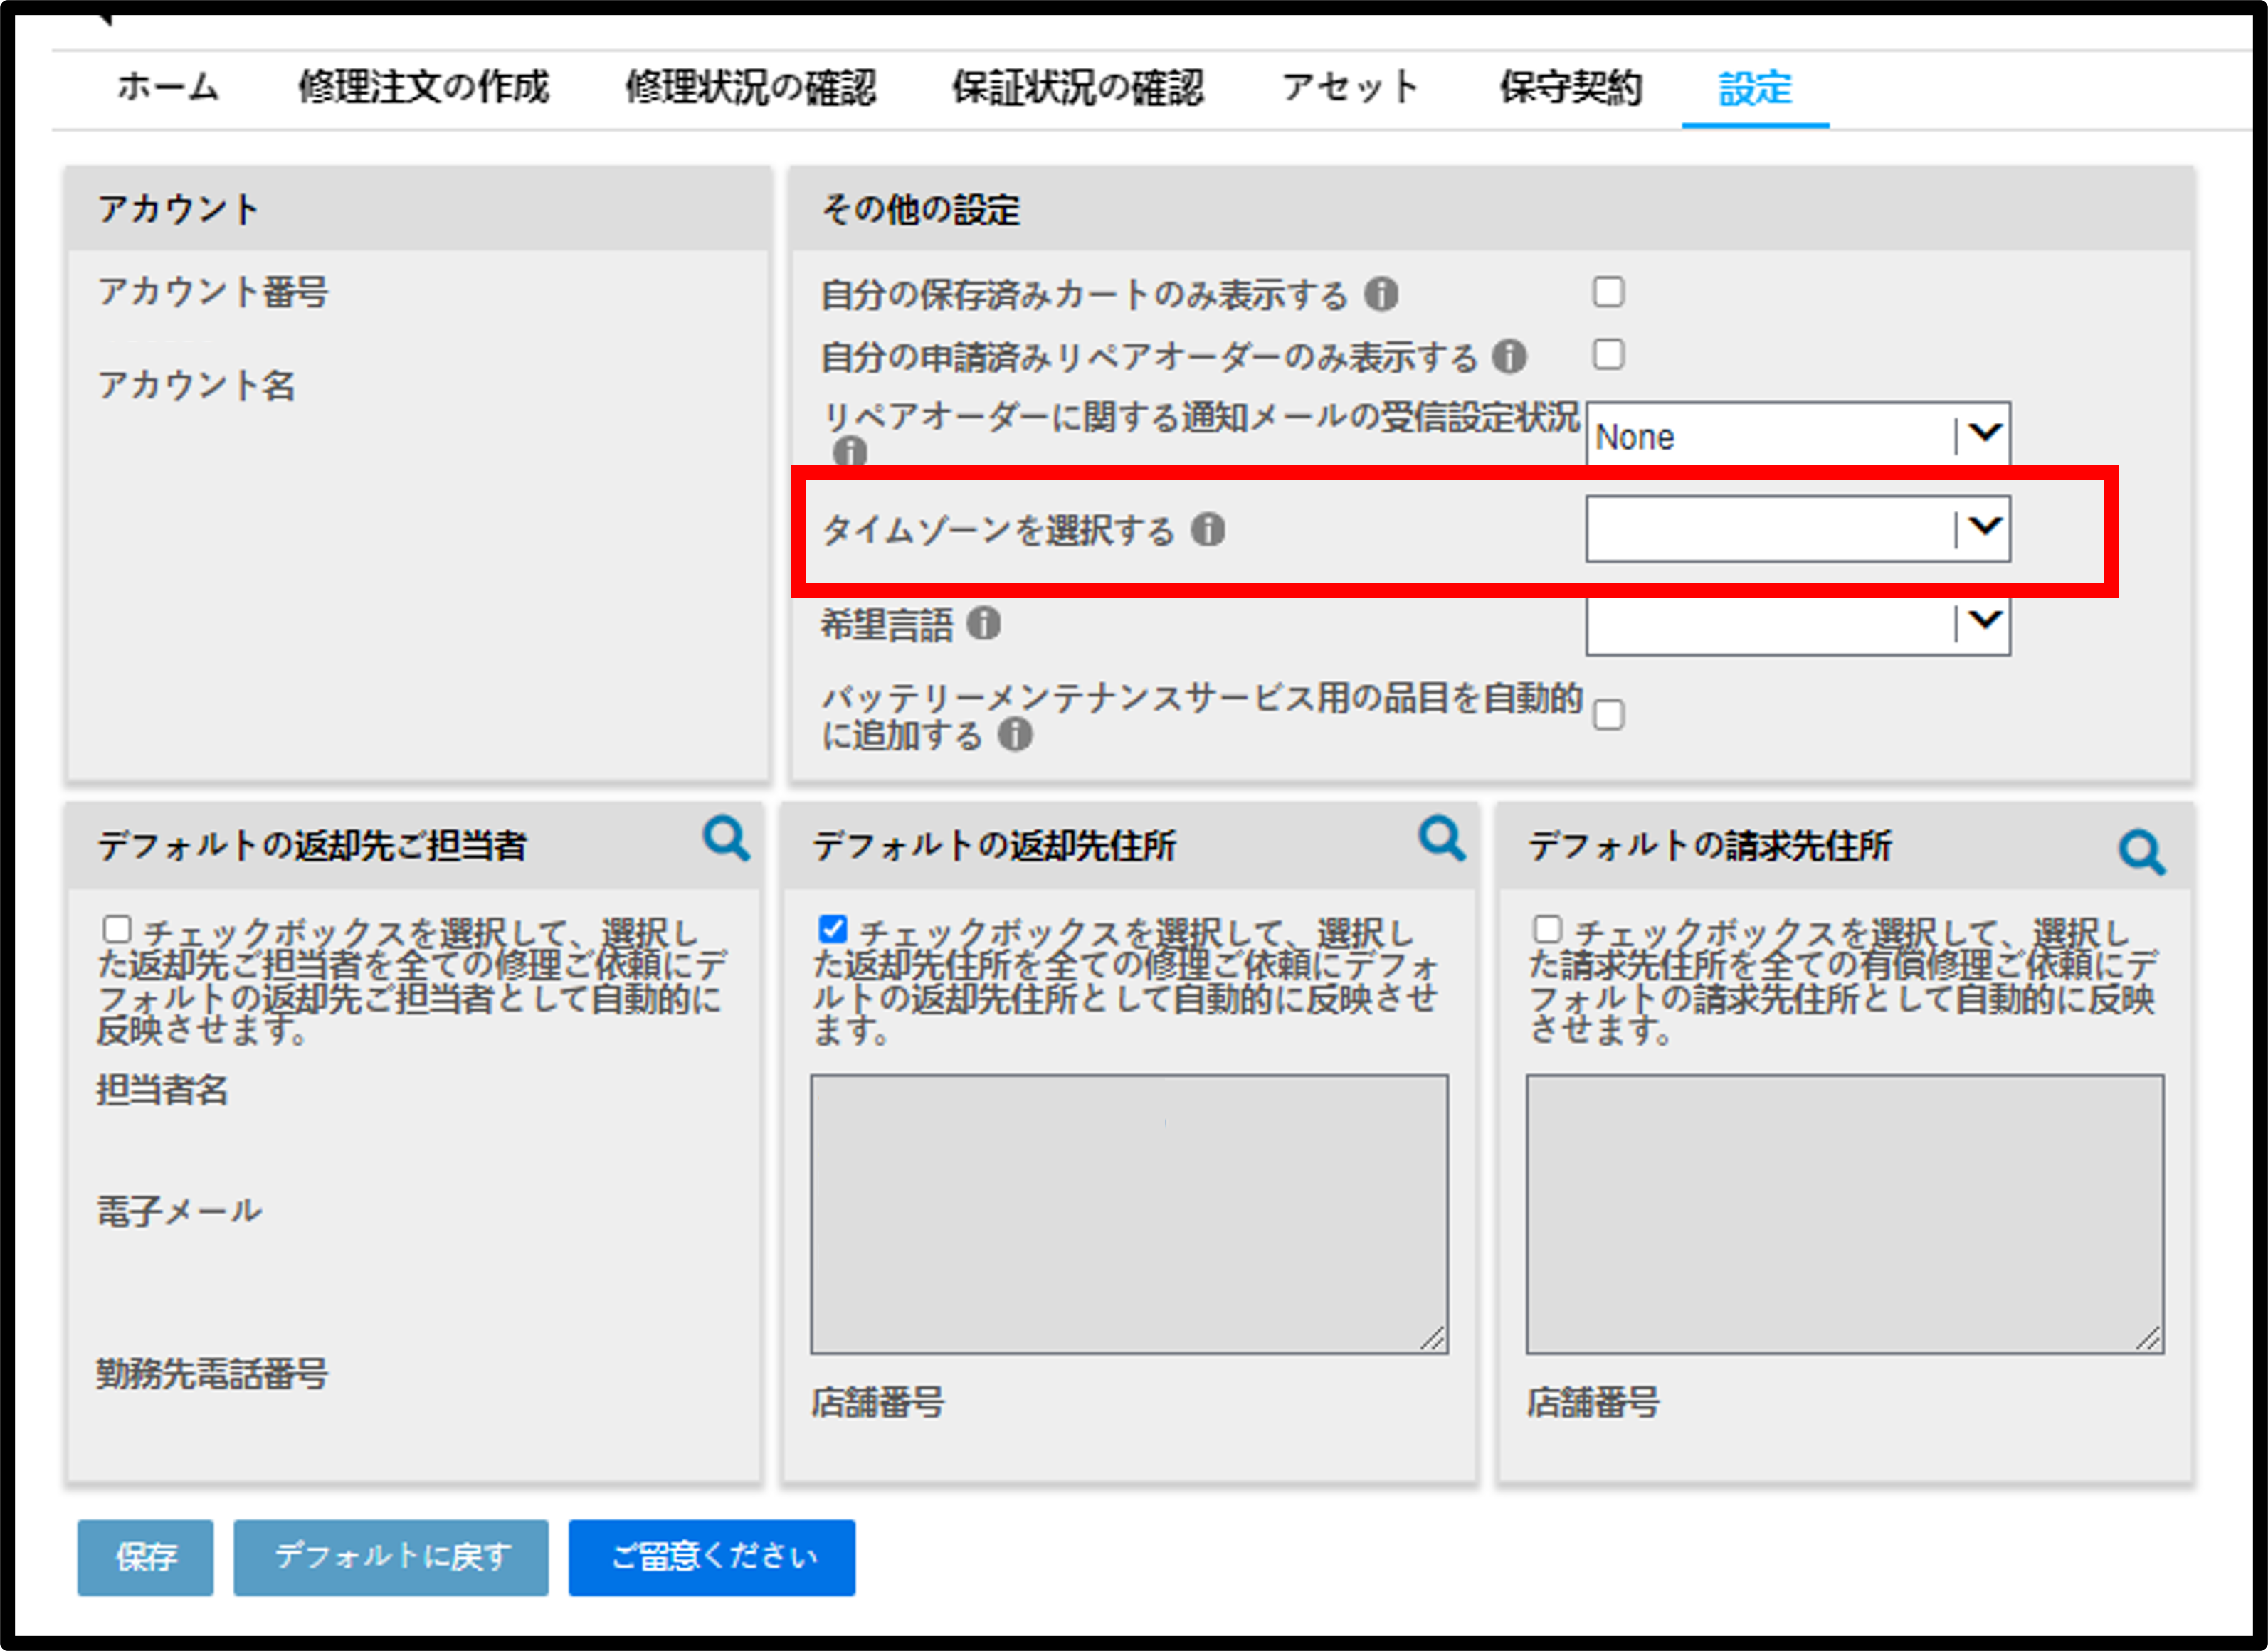This screenshot has width=2268, height=1651.
Task: Open search icon in デフォルトの返却先ご担当者 panel
Action: point(726,839)
